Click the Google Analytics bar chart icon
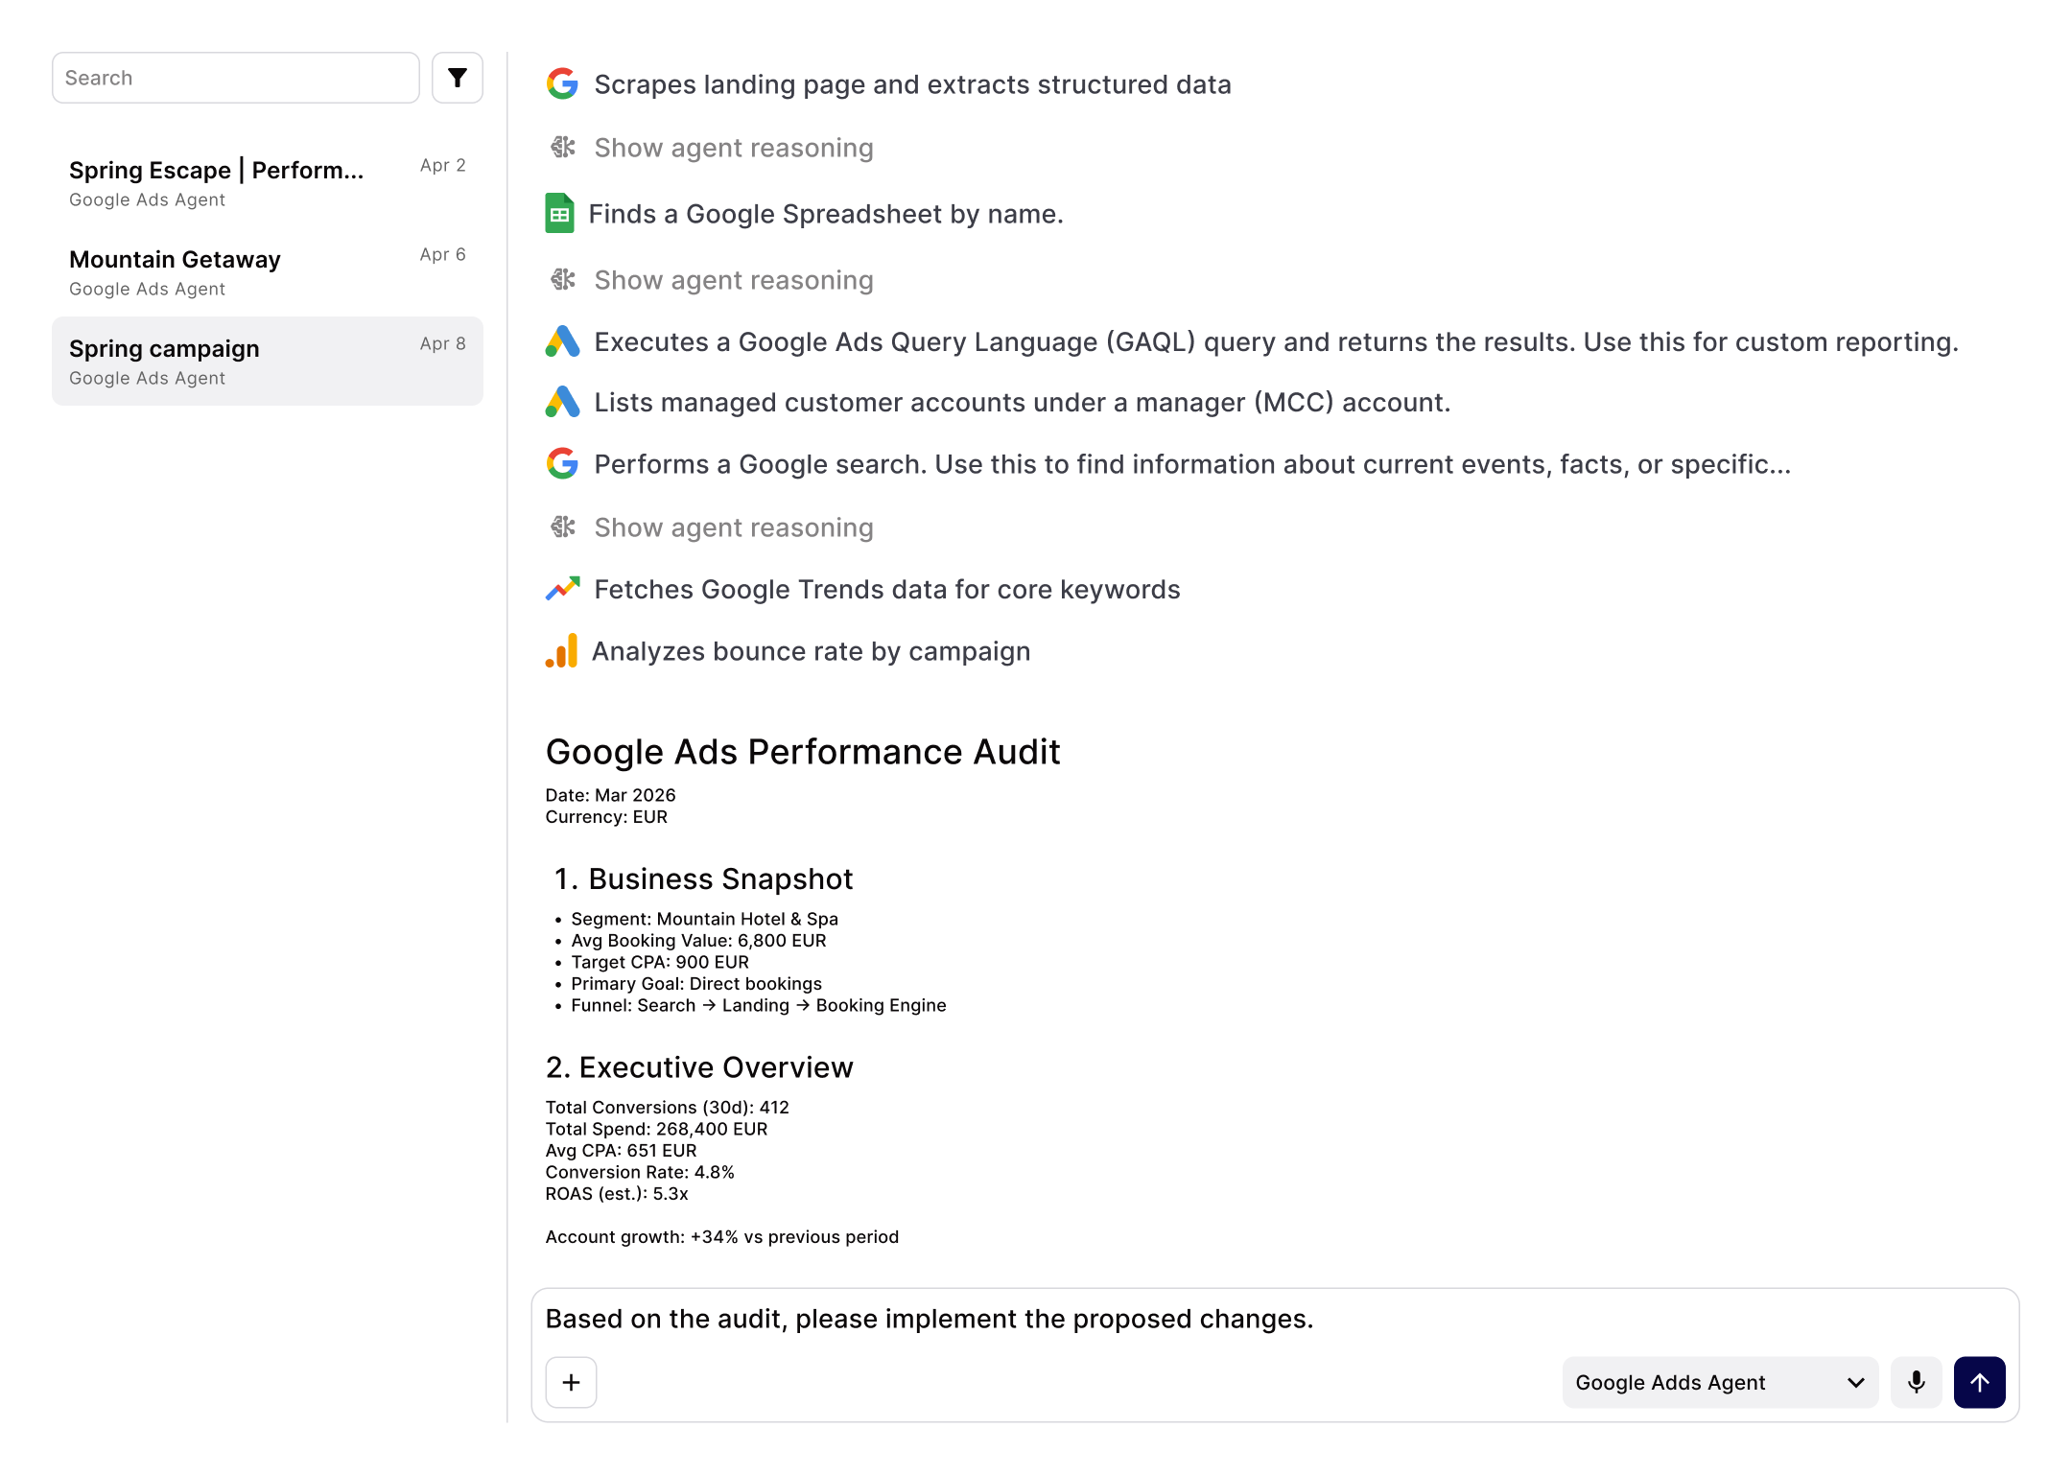Viewport: 2072px width, 1475px height. 562,651
